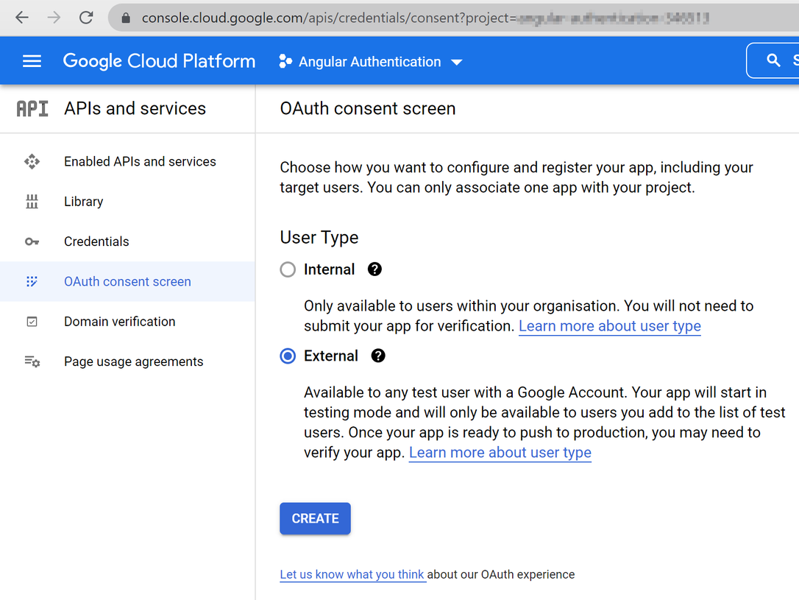Click the Page usage agreements icon

pyautogui.click(x=32, y=361)
